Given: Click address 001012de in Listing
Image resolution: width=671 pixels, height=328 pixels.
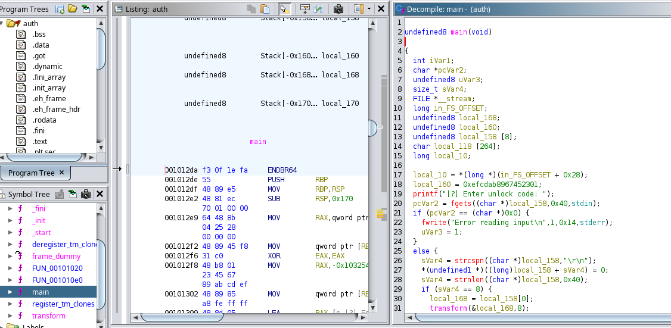Looking at the screenshot, I should 181,180.
